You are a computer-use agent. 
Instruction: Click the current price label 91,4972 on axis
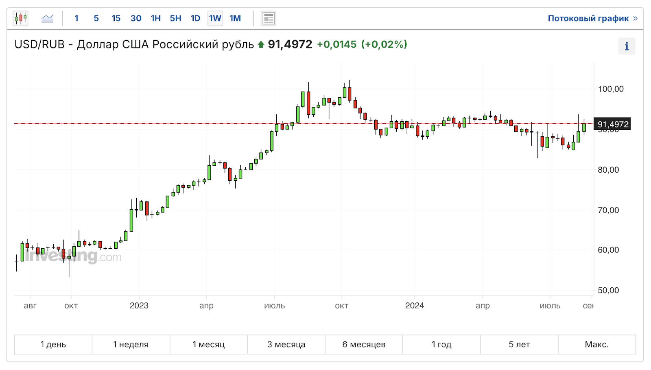point(613,124)
